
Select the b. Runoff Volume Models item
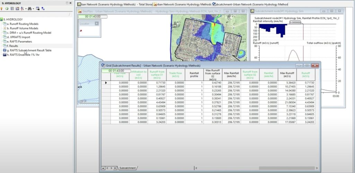(23, 28)
